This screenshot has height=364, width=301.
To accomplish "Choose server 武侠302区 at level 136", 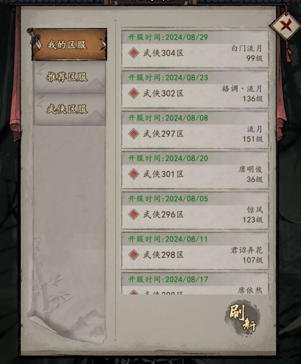I will coord(195,89).
